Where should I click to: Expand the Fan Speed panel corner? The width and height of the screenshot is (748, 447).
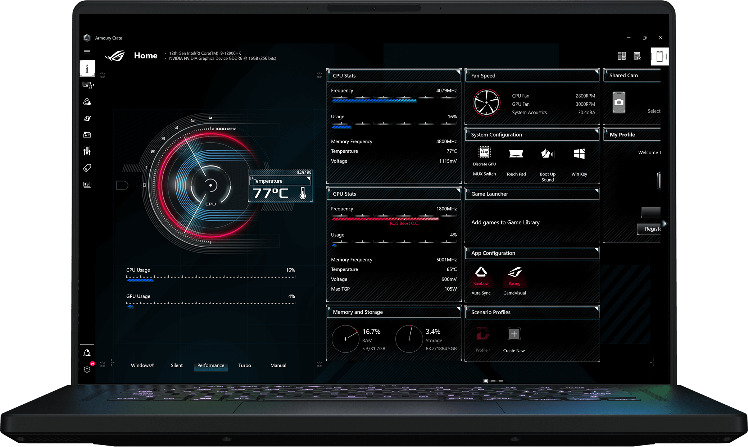point(597,72)
